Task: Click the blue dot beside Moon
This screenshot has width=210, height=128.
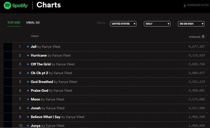Action: (x=28, y=99)
